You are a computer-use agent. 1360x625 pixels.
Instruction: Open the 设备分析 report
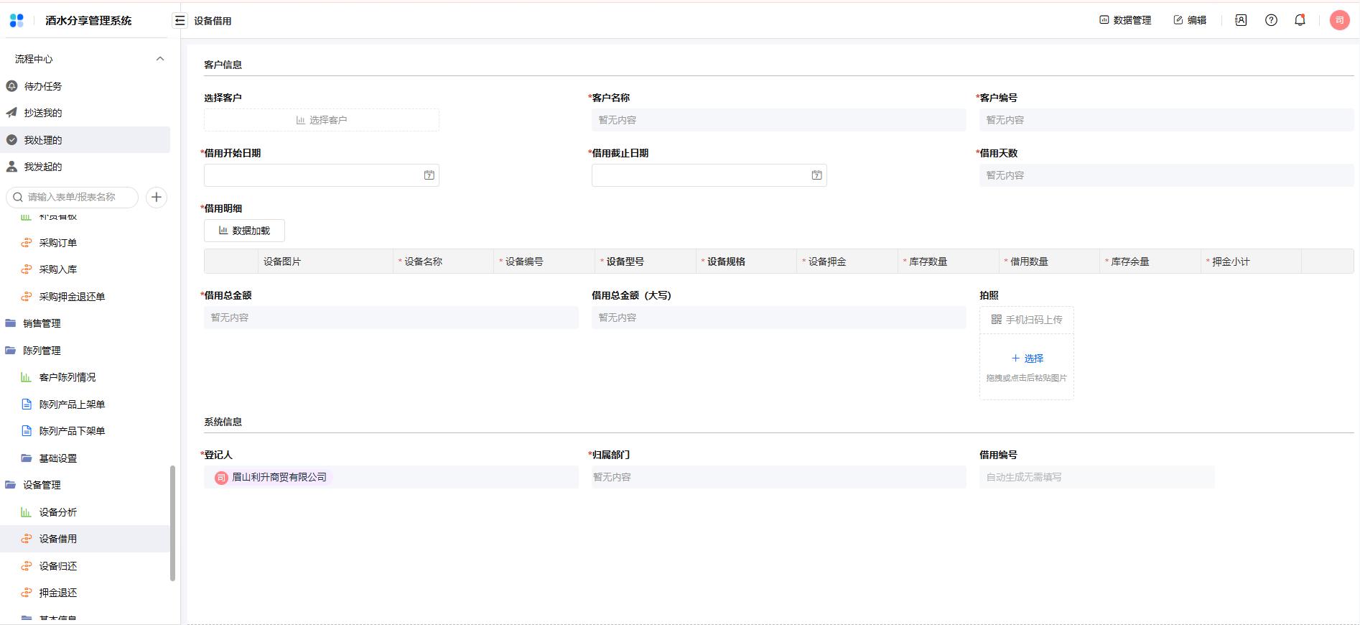coord(85,512)
